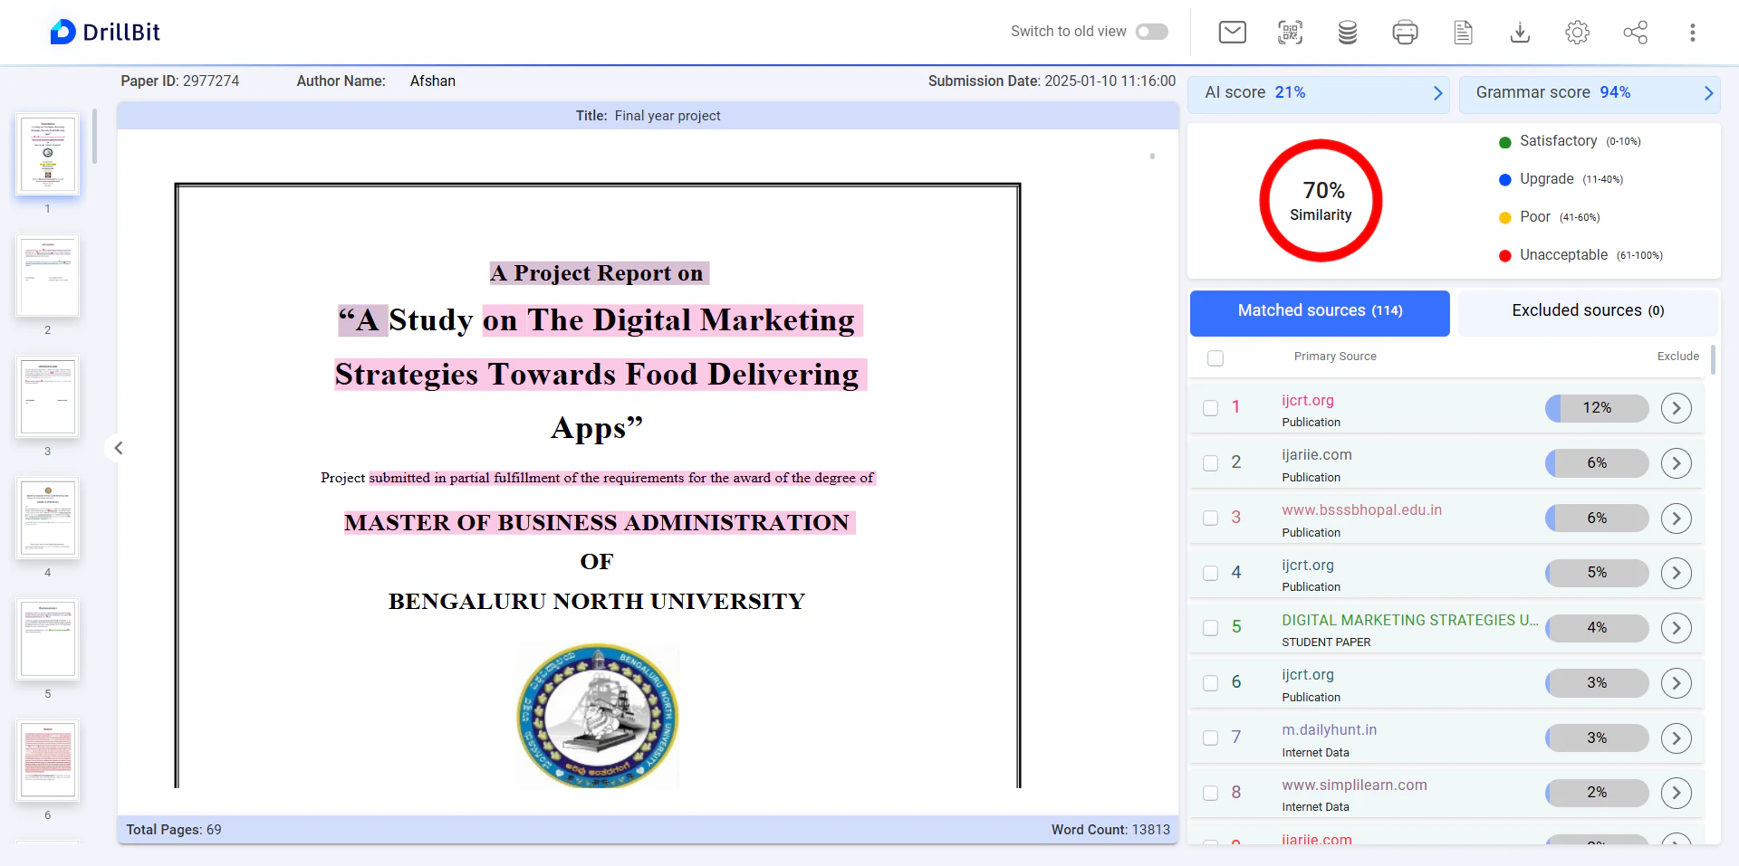Tick the checkbox for source 3 bsssbhopal.edu.in
Viewport: 1739px width, 866px height.
click(x=1210, y=518)
